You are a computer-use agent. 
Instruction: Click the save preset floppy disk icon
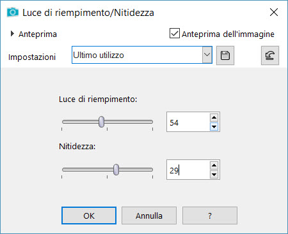click(x=225, y=55)
